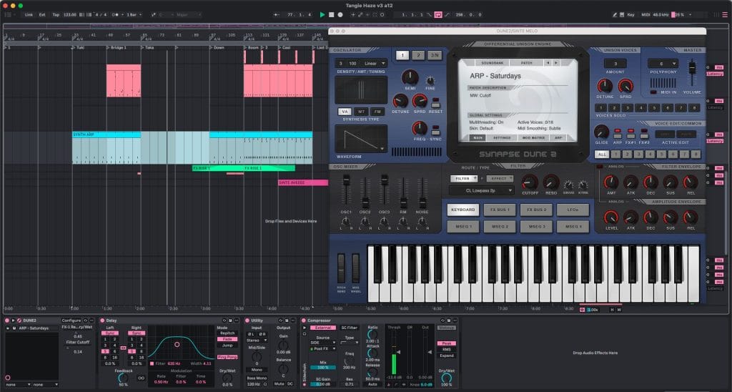The width and height of the screenshot is (732, 392).
Task: Start playback with the green Play button
Action: [x=322, y=14]
